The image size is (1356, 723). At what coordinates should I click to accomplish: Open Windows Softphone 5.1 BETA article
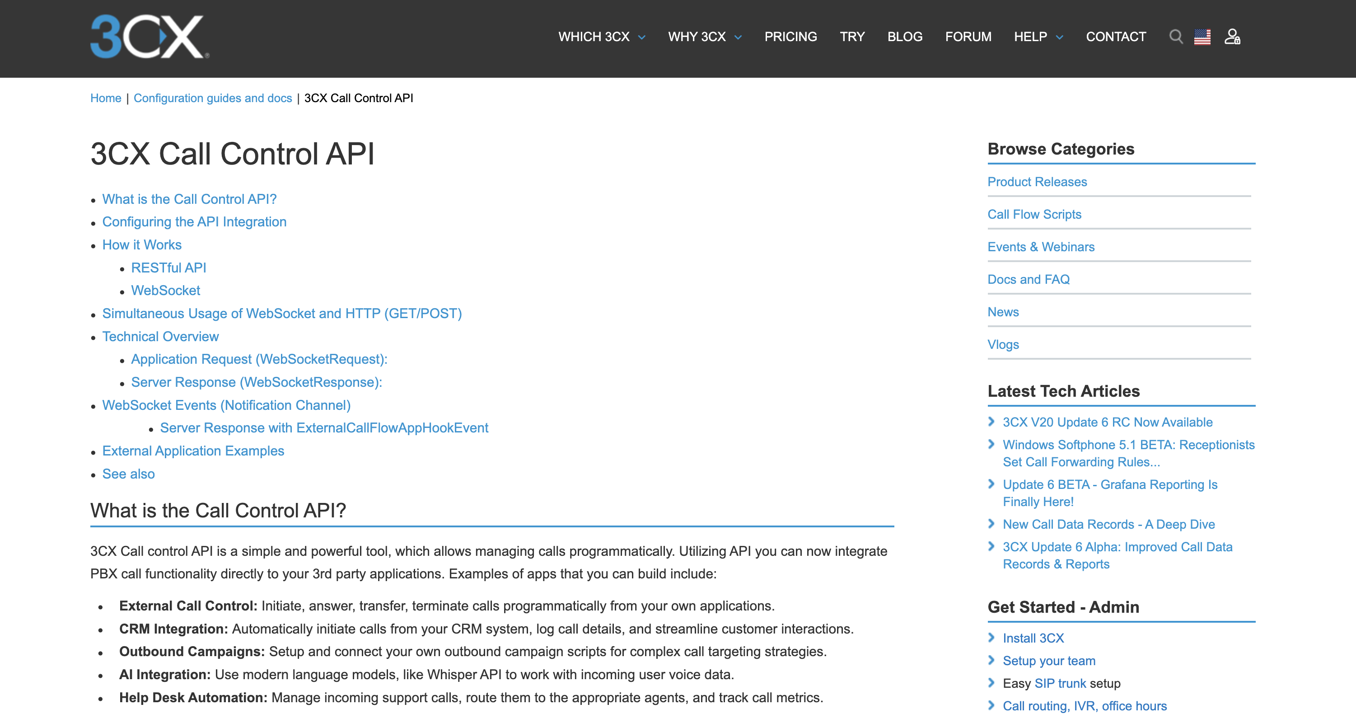click(x=1129, y=453)
